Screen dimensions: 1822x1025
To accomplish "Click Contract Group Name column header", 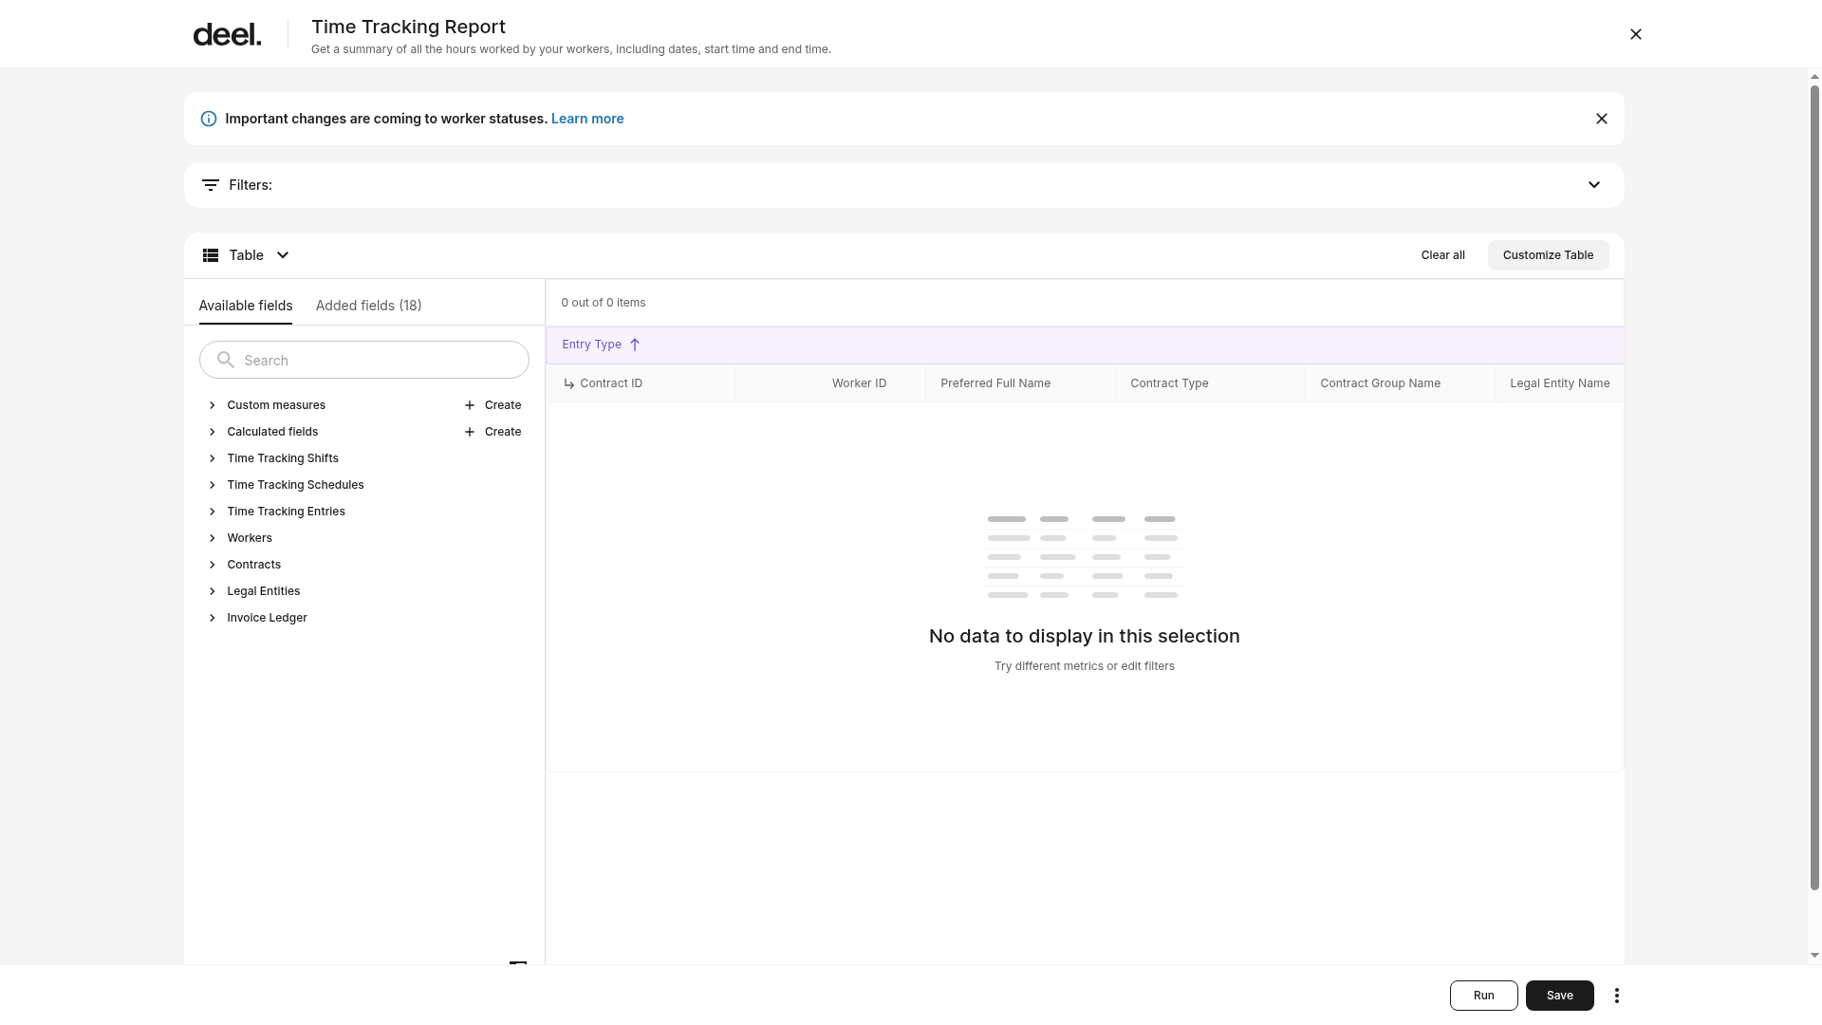I will (1400, 383).
